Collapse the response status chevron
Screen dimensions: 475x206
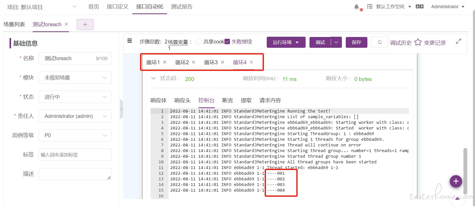pos(153,78)
